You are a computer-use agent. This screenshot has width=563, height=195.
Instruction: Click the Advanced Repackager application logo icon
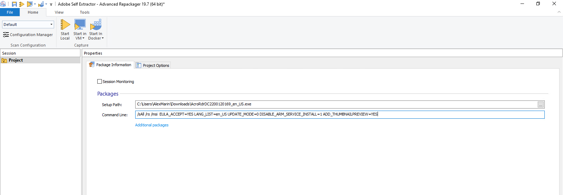click(3, 4)
